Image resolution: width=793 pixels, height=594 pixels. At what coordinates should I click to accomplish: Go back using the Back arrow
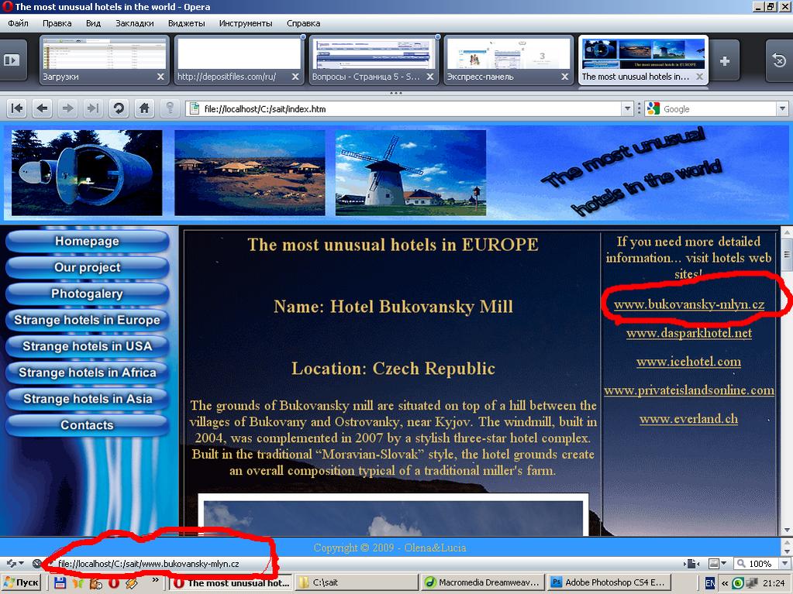click(42, 109)
